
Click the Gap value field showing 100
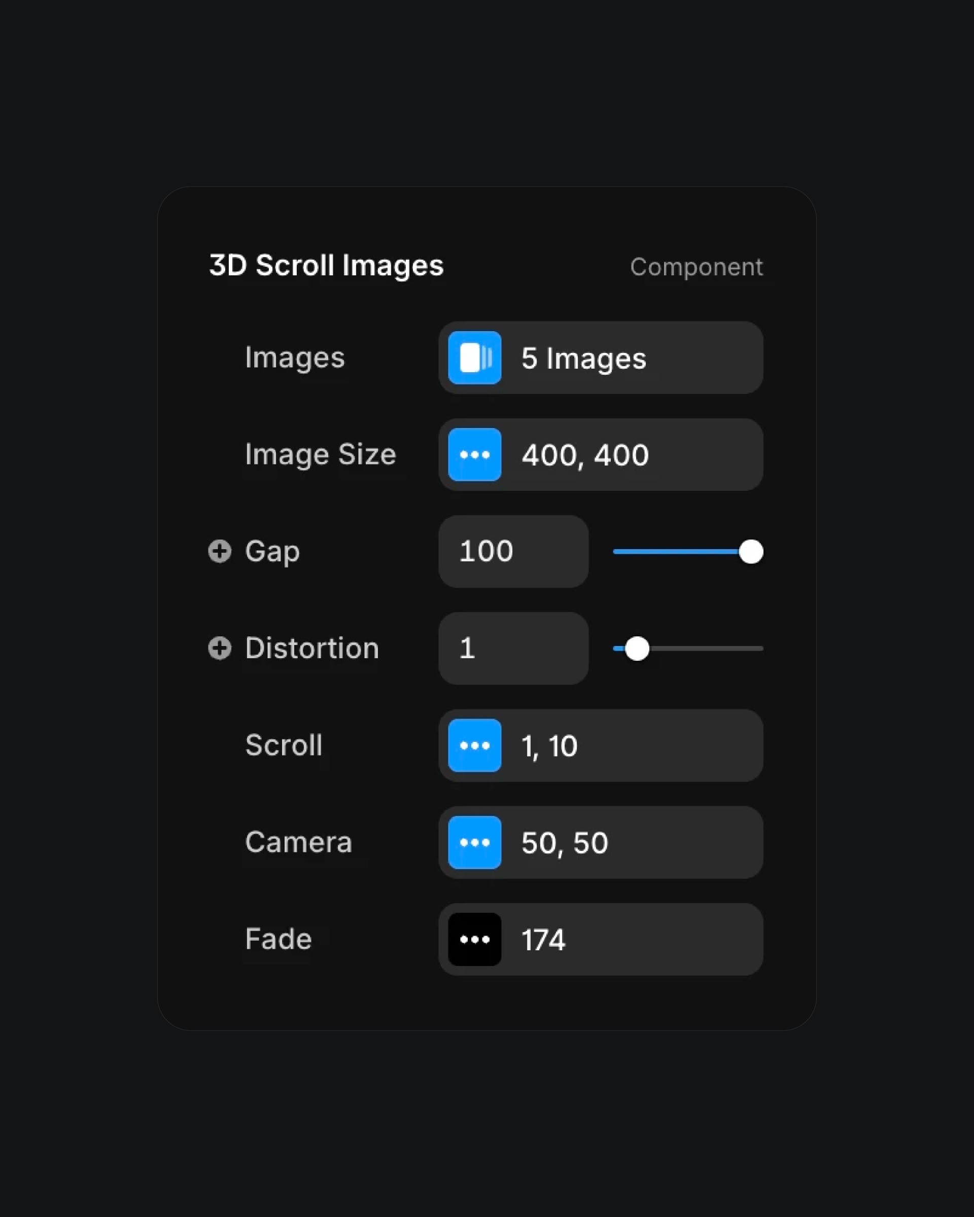point(513,552)
